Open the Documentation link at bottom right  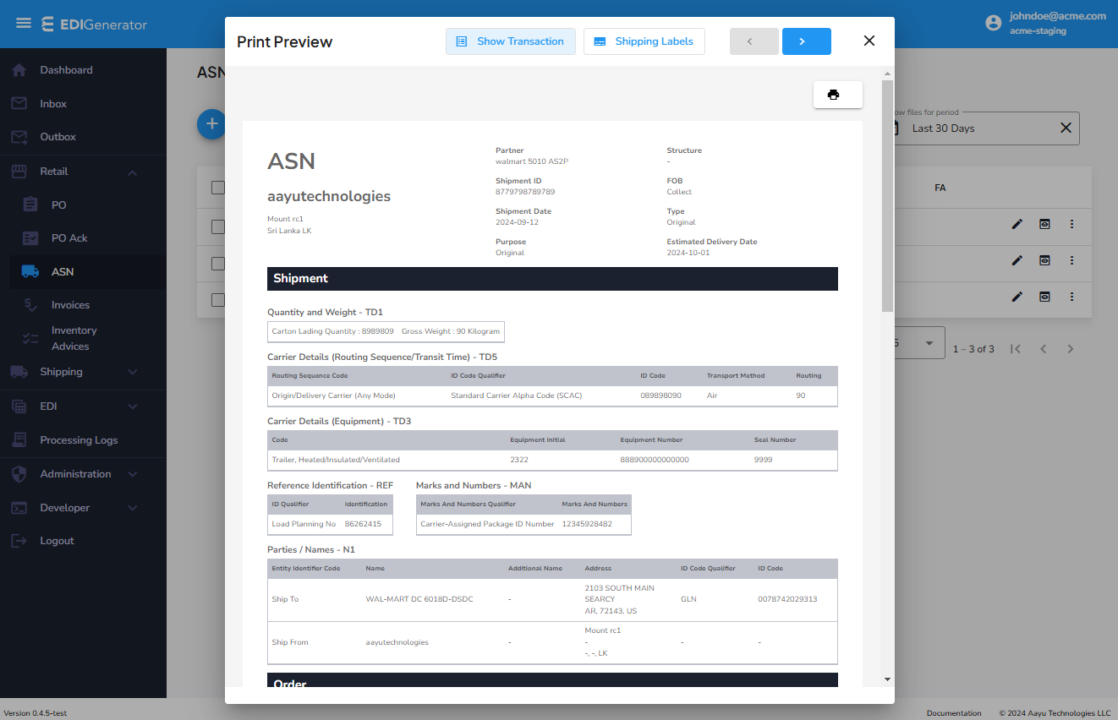click(x=954, y=712)
